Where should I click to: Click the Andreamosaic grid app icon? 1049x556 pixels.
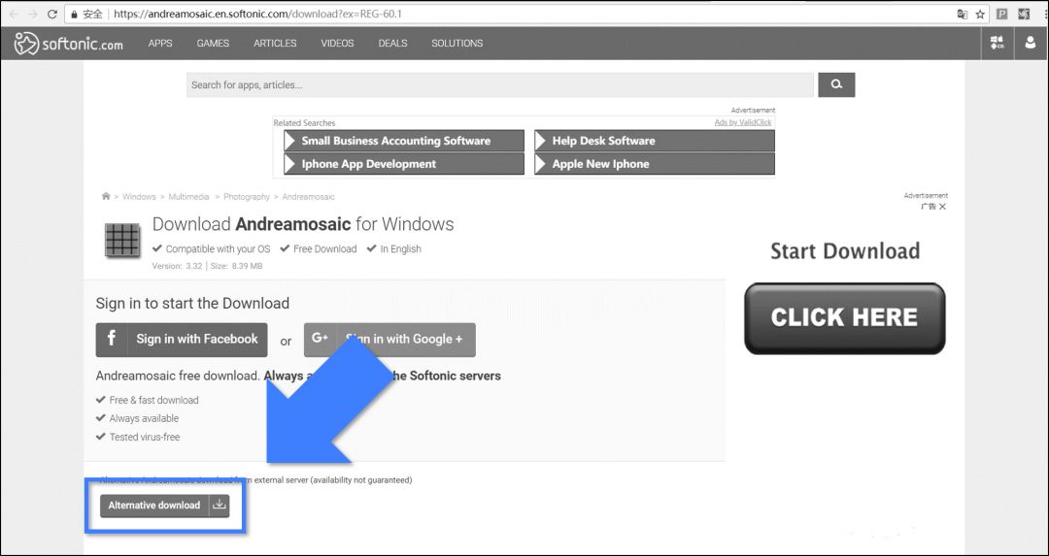coord(122,241)
